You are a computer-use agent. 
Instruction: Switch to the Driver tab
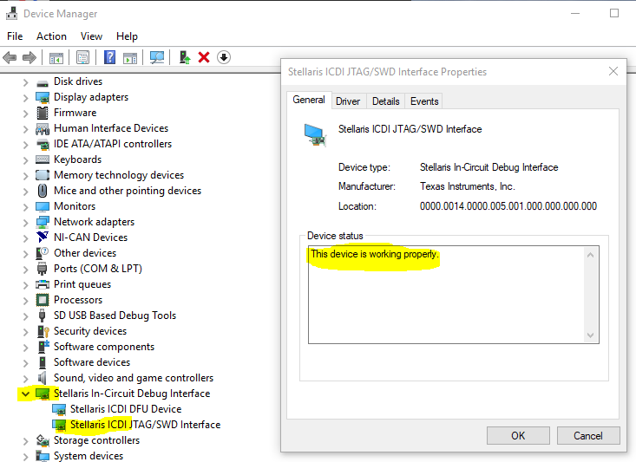pos(348,101)
